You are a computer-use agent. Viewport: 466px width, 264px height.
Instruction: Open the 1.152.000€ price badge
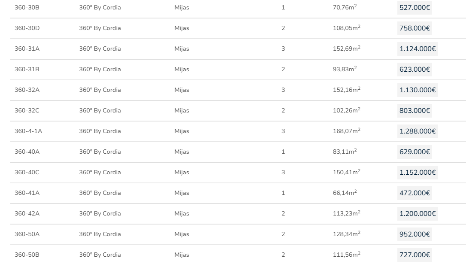[x=417, y=173]
